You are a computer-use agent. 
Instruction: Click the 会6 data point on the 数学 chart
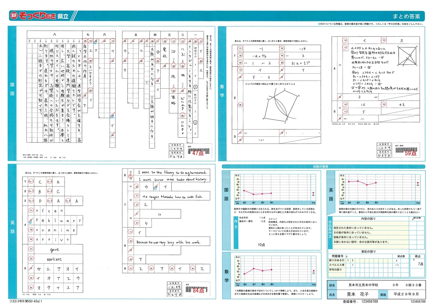click(x=244, y=274)
